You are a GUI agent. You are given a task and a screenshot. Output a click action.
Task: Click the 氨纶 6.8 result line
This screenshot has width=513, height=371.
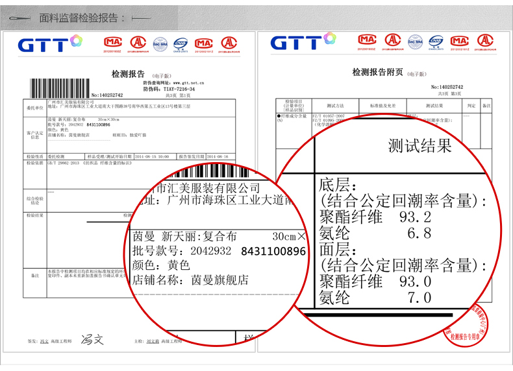(375, 233)
